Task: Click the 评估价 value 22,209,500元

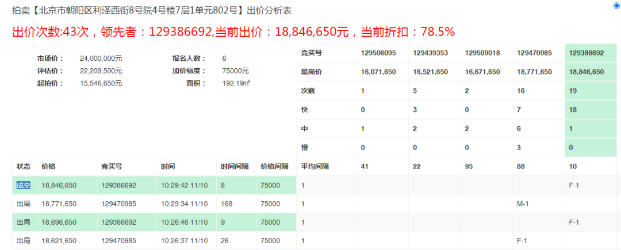Action: point(101,71)
